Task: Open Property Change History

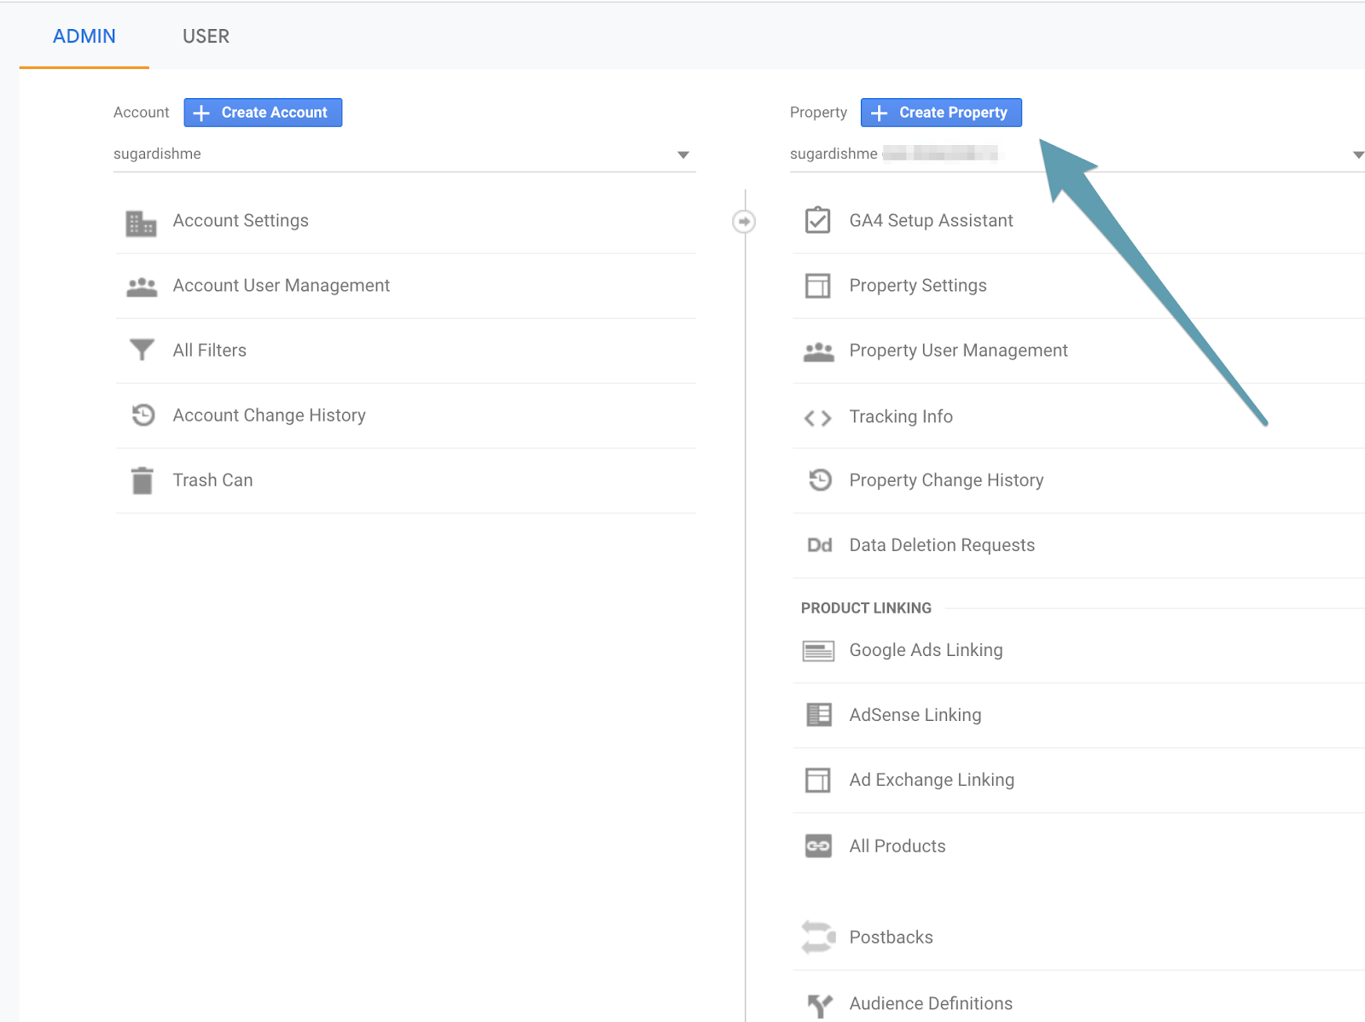Action: pos(947,480)
